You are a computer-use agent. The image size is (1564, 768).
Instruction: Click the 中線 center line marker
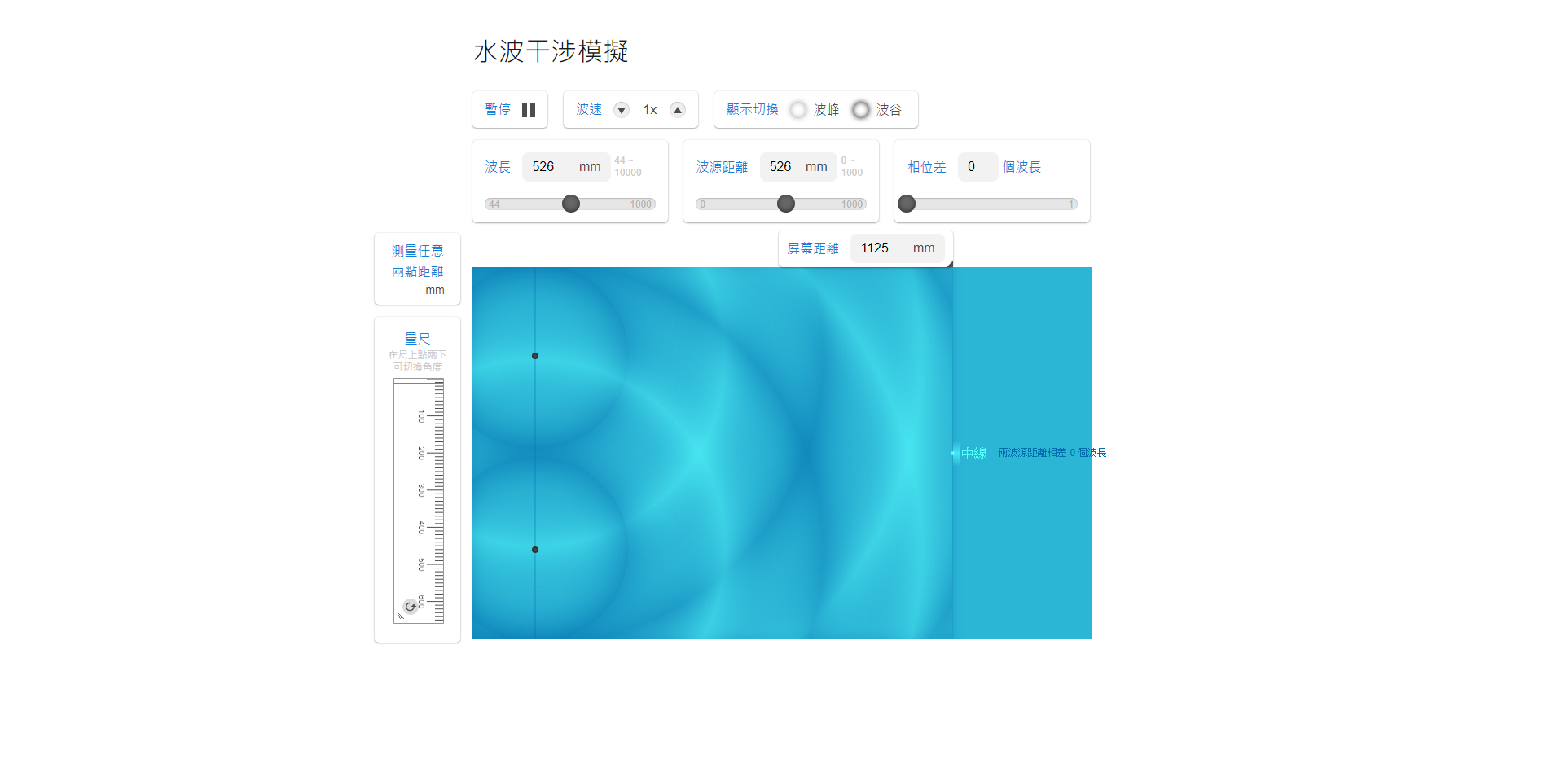click(973, 453)
